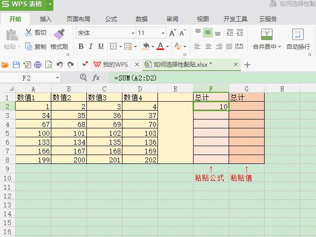Viewport: 316px width, 237px height.
Task: Center text horizontally
Action: 208,46
